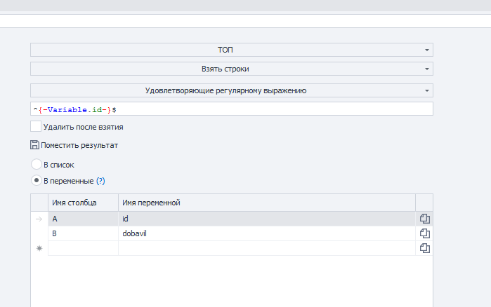Click the variable picker icon in row A
491x307 pixels.
pos(424,219)
